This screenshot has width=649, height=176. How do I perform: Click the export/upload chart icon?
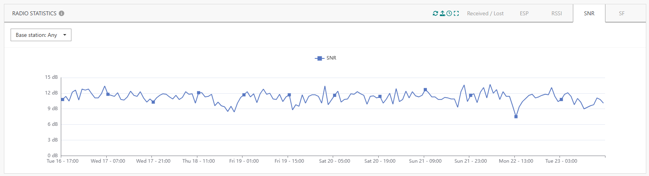[442, 13]
